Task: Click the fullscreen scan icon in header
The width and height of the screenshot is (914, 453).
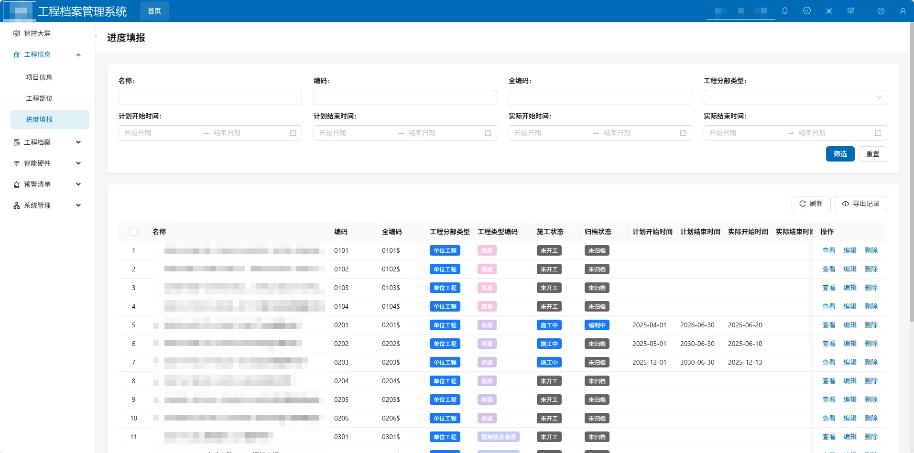Action: point(829,11)
